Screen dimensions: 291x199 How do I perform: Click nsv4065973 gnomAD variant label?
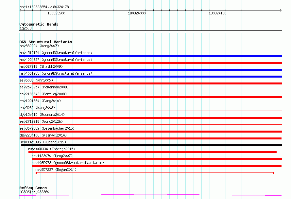68,163
